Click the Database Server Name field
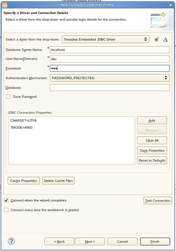This screenshot has height=251, width=176. coord(110,50)
